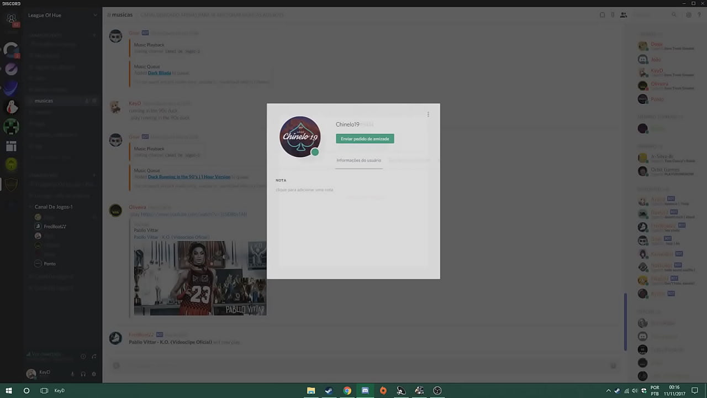707x398 pixels.
Task: Open Chrome from the taskbar
Action: [347, 391]
